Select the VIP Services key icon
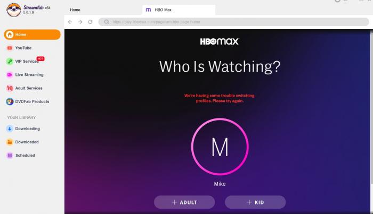 tap(10, 62)
